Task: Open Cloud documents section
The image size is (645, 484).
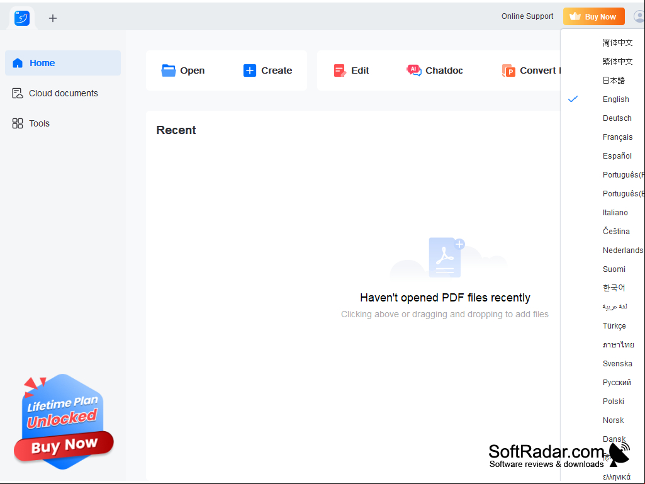Action: point(63,93)
